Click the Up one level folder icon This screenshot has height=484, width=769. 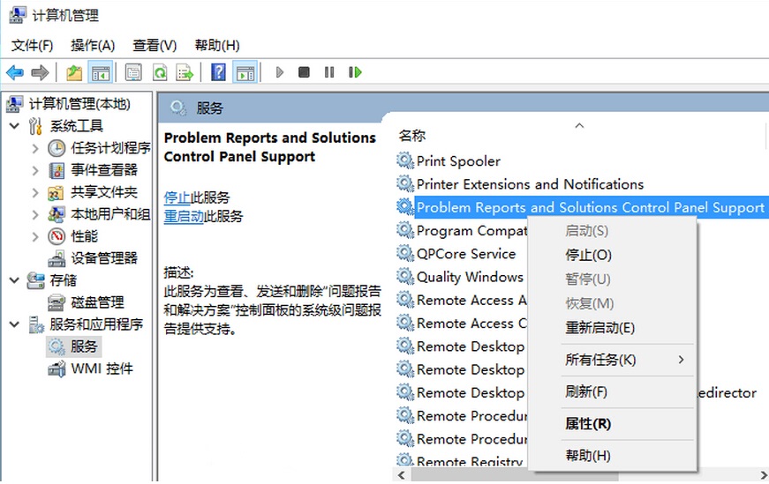(74, 72)
